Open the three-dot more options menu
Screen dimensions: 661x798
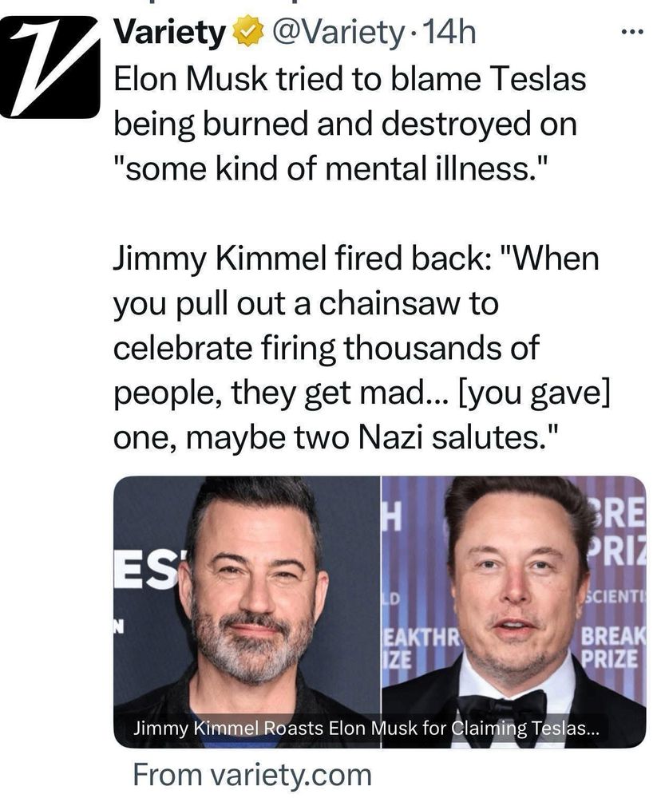633,33
